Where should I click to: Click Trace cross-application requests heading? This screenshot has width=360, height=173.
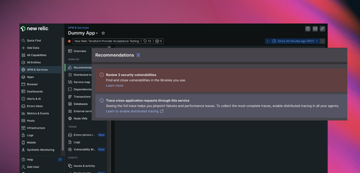tap(148, 101)
